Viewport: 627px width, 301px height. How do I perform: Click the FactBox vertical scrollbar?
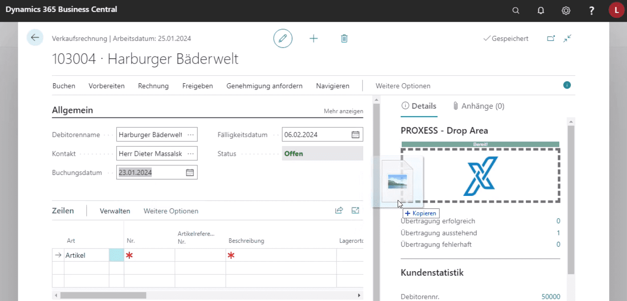(571, 199)
